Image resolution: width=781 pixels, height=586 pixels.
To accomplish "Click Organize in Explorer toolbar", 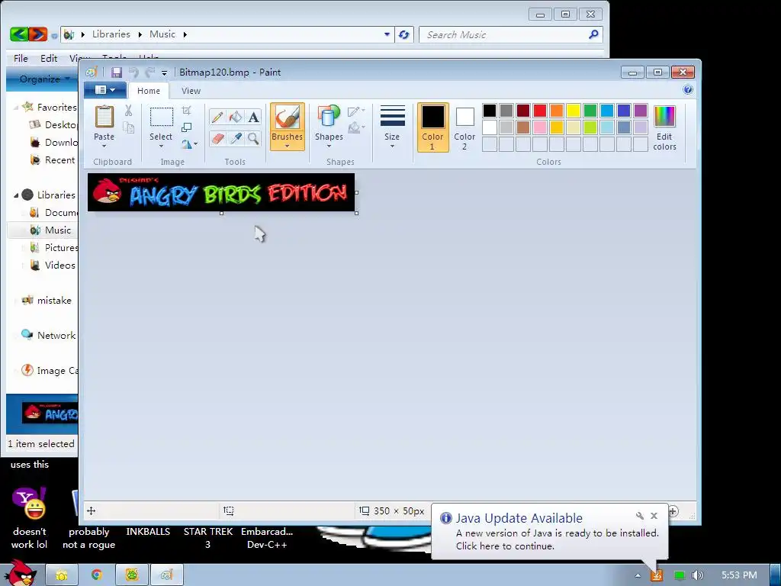I will (x=43, y=79).
